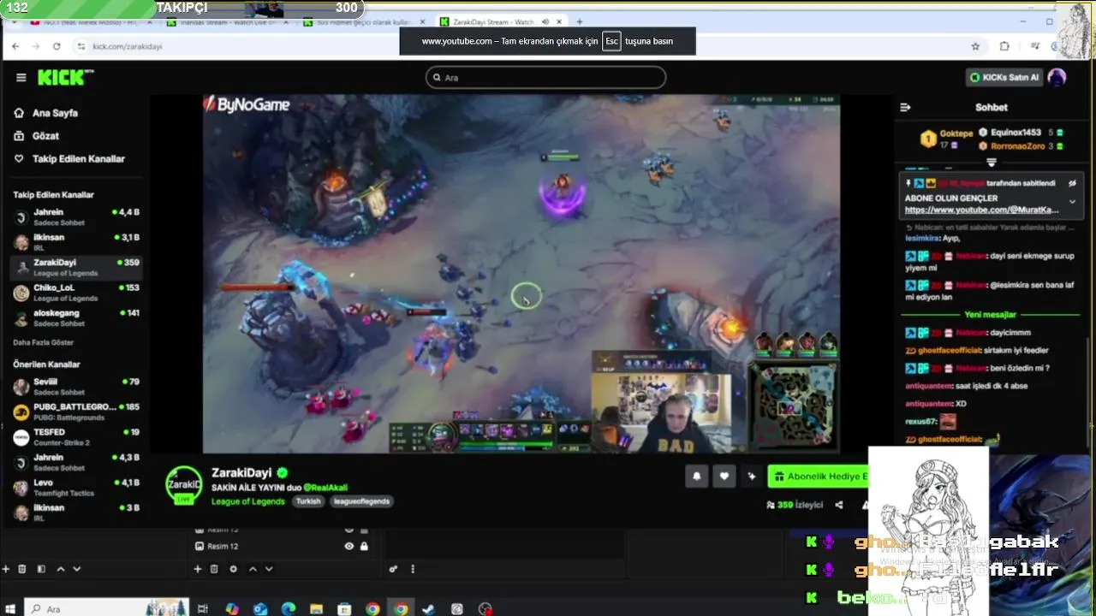Hide the pinned chat message
1096x616 pixels.
point(1072,183)
